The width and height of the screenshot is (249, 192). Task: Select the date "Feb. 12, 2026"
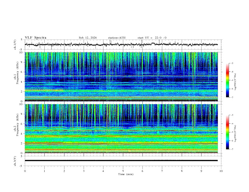coord(88,38)
